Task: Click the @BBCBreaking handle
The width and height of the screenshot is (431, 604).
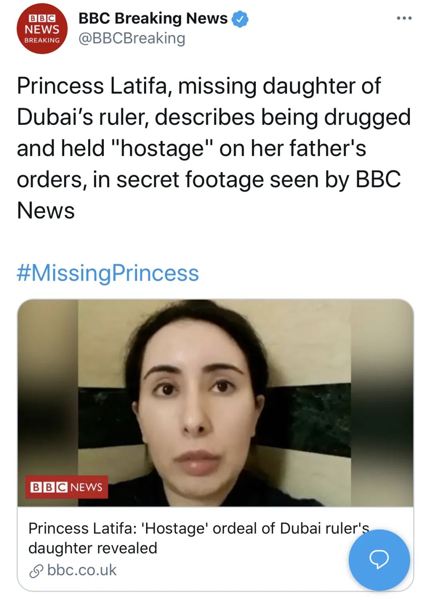Action: (x=132, y=38)
